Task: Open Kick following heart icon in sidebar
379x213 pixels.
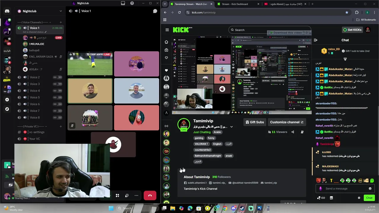Action: [166, 58]
